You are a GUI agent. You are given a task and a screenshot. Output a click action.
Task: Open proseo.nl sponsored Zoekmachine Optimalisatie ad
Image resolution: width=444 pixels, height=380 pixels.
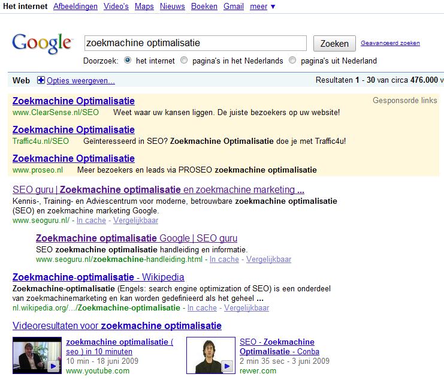[x=74, y=159]
